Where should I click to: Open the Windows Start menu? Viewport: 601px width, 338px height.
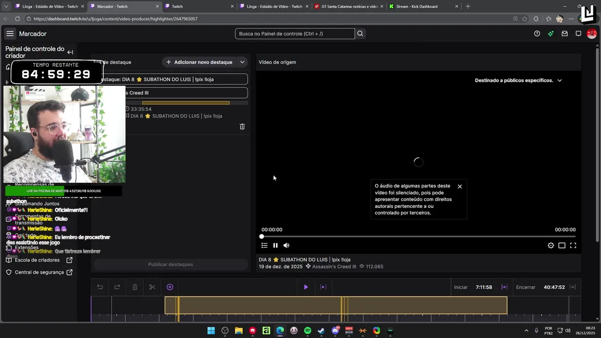[211, 330]
